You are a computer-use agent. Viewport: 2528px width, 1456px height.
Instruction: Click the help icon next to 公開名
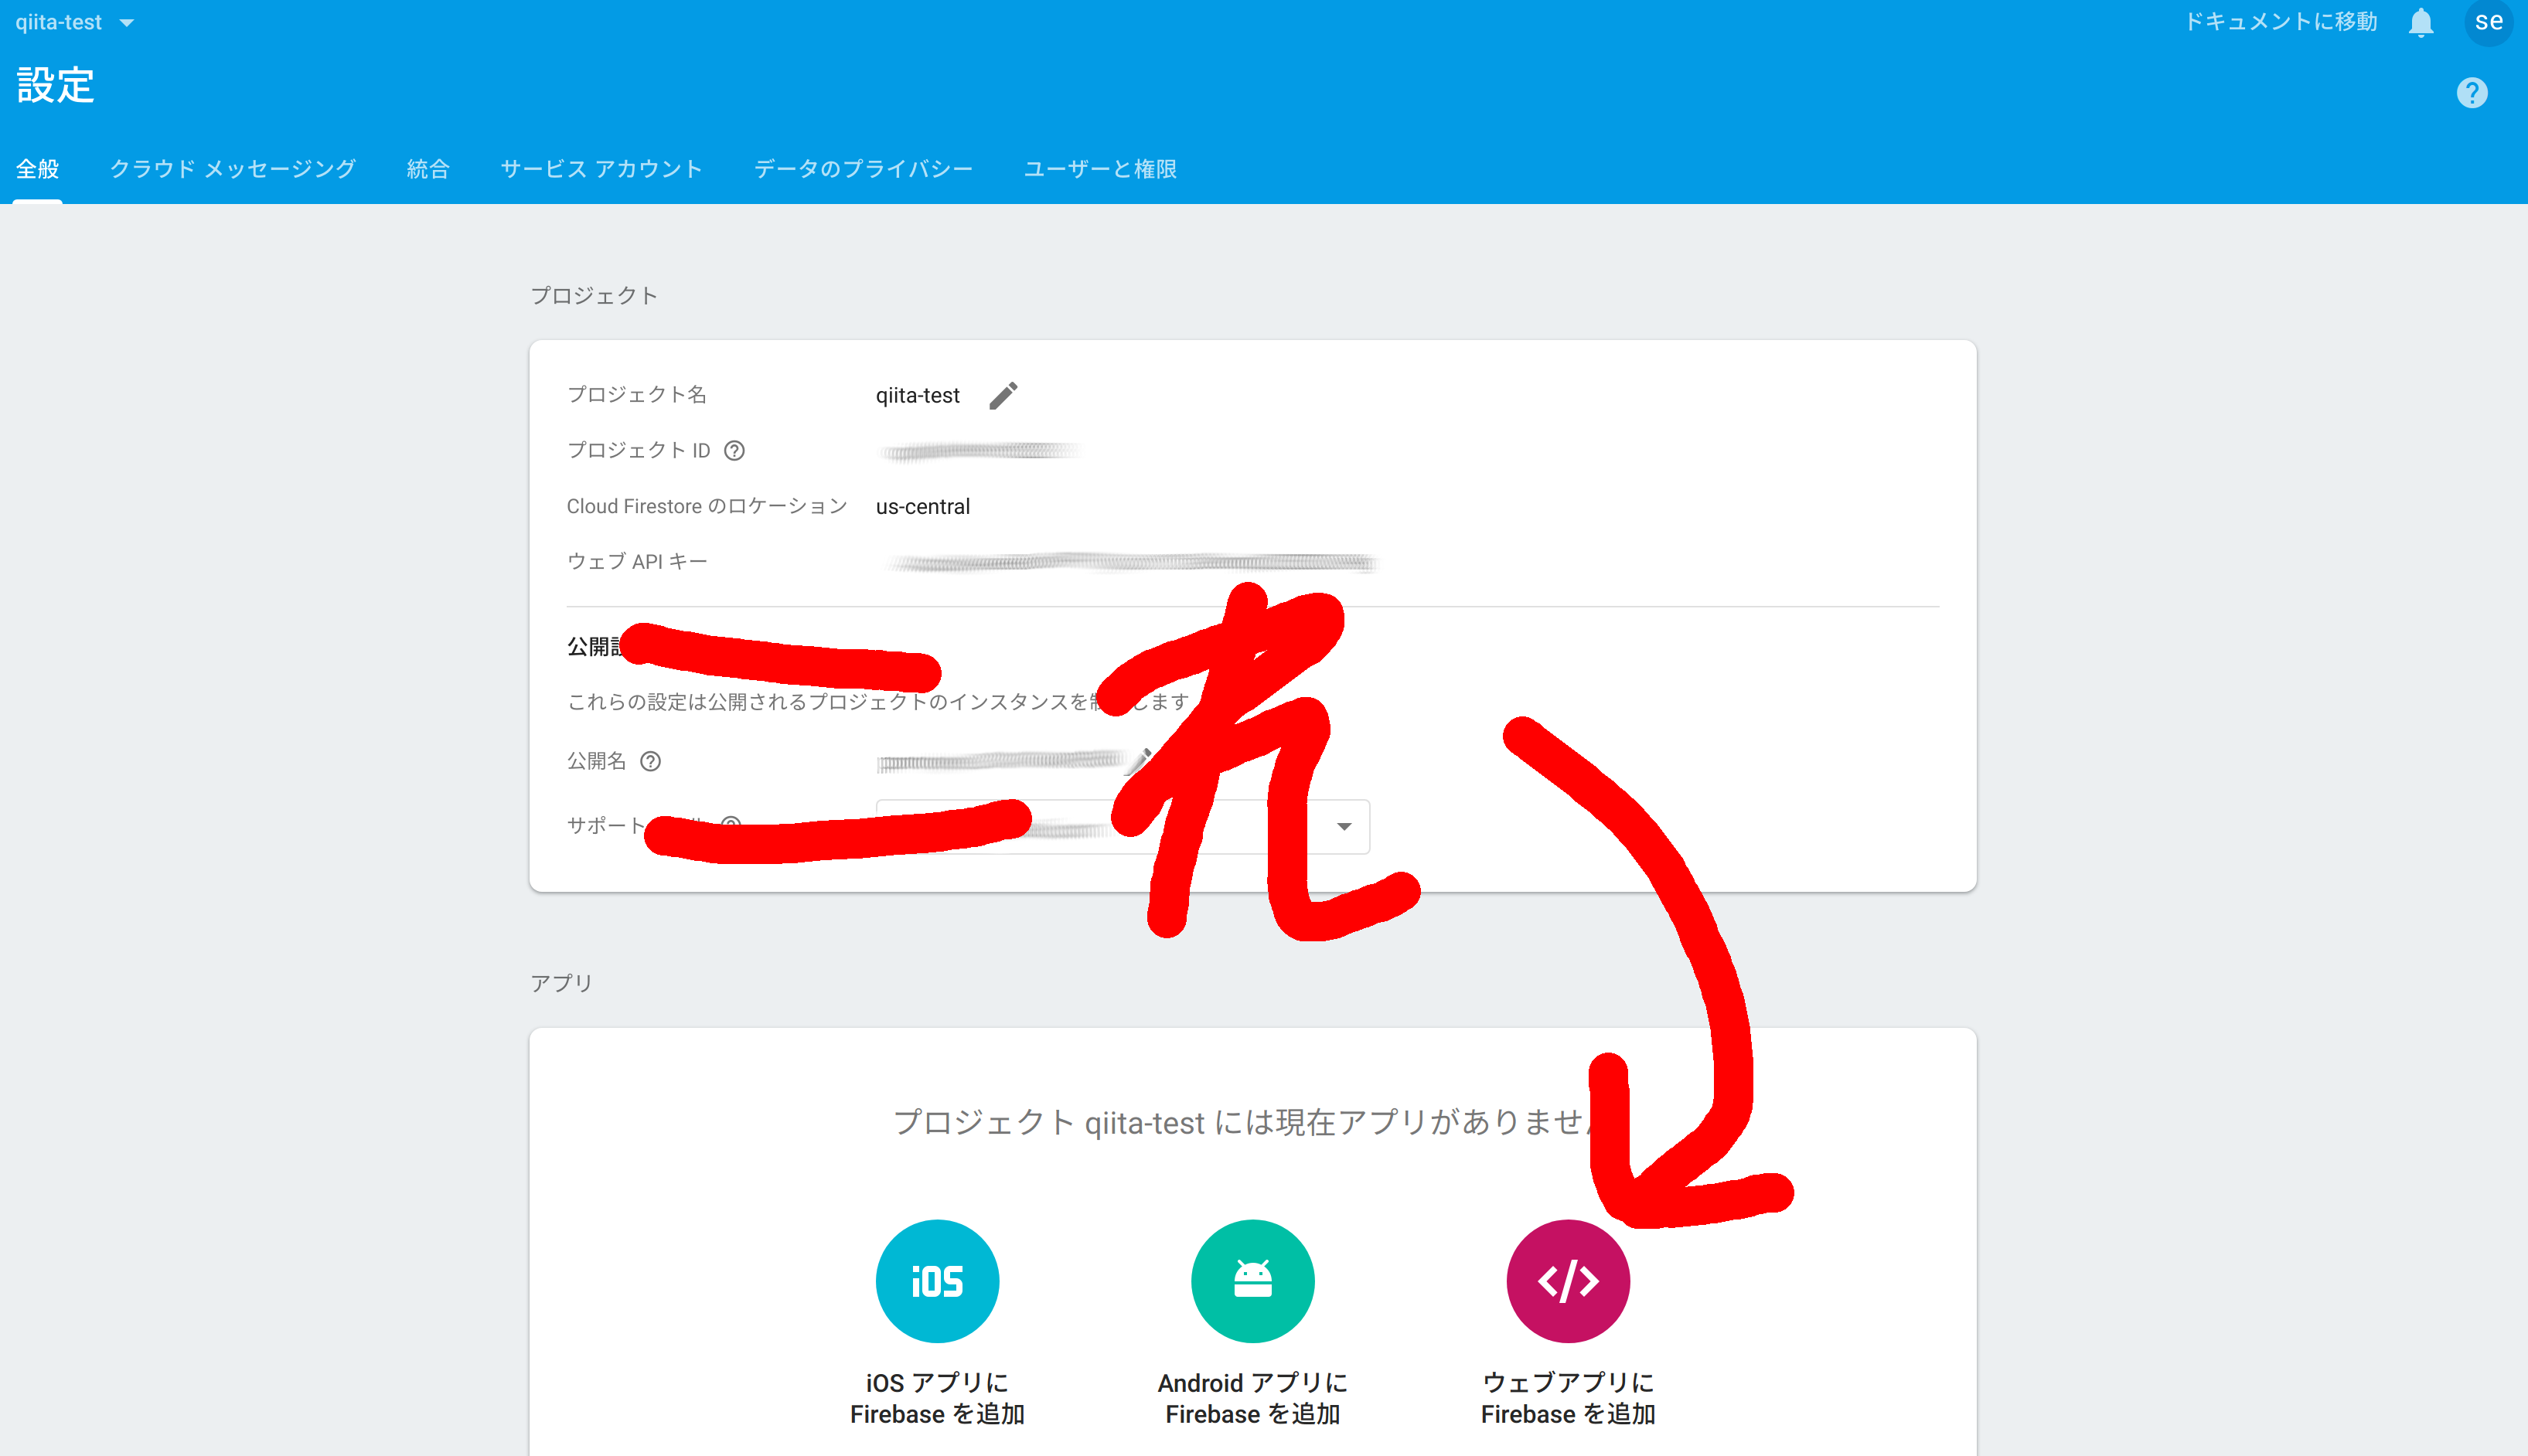coord(651,762)
